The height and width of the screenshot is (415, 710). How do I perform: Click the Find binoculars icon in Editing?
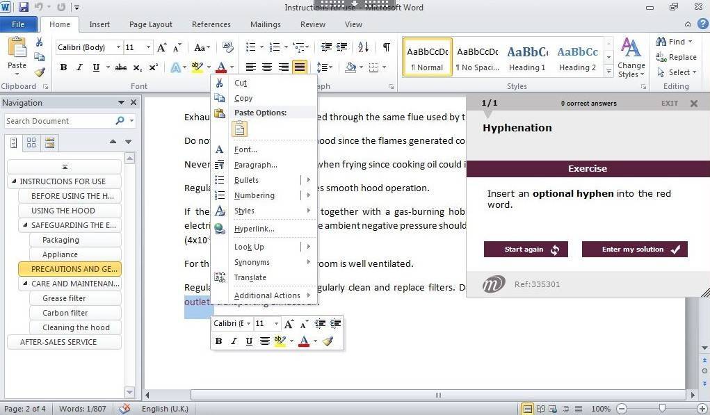pyautogui.click(x=660, y=42)
